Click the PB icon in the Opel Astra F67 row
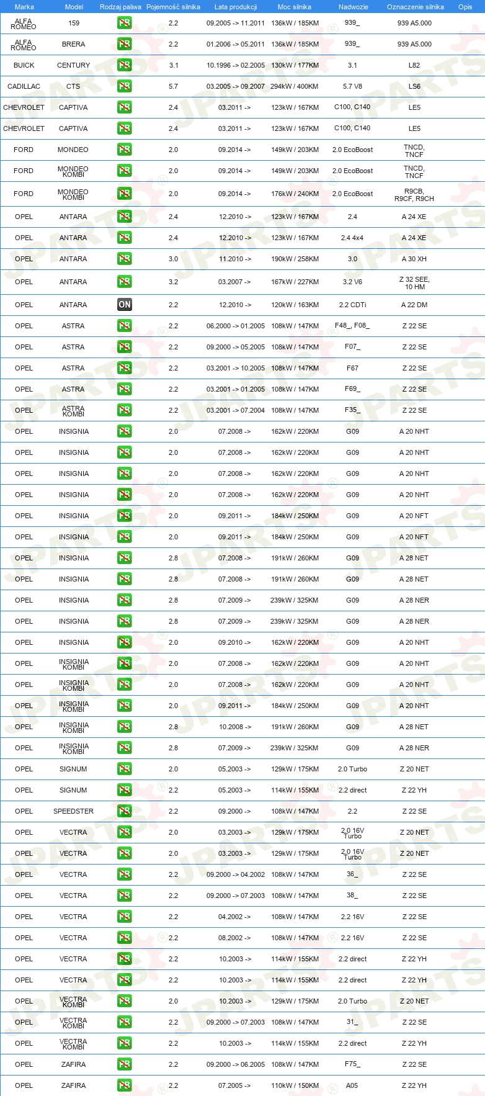Screen dimensions: 485x1096 click(125, 368)
